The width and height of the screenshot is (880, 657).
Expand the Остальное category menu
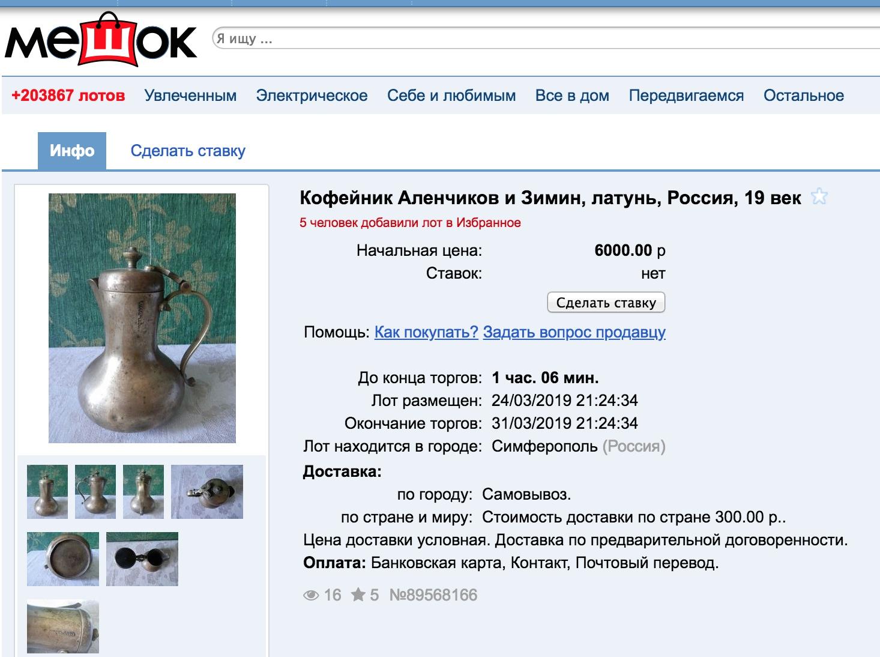[804, 95]
